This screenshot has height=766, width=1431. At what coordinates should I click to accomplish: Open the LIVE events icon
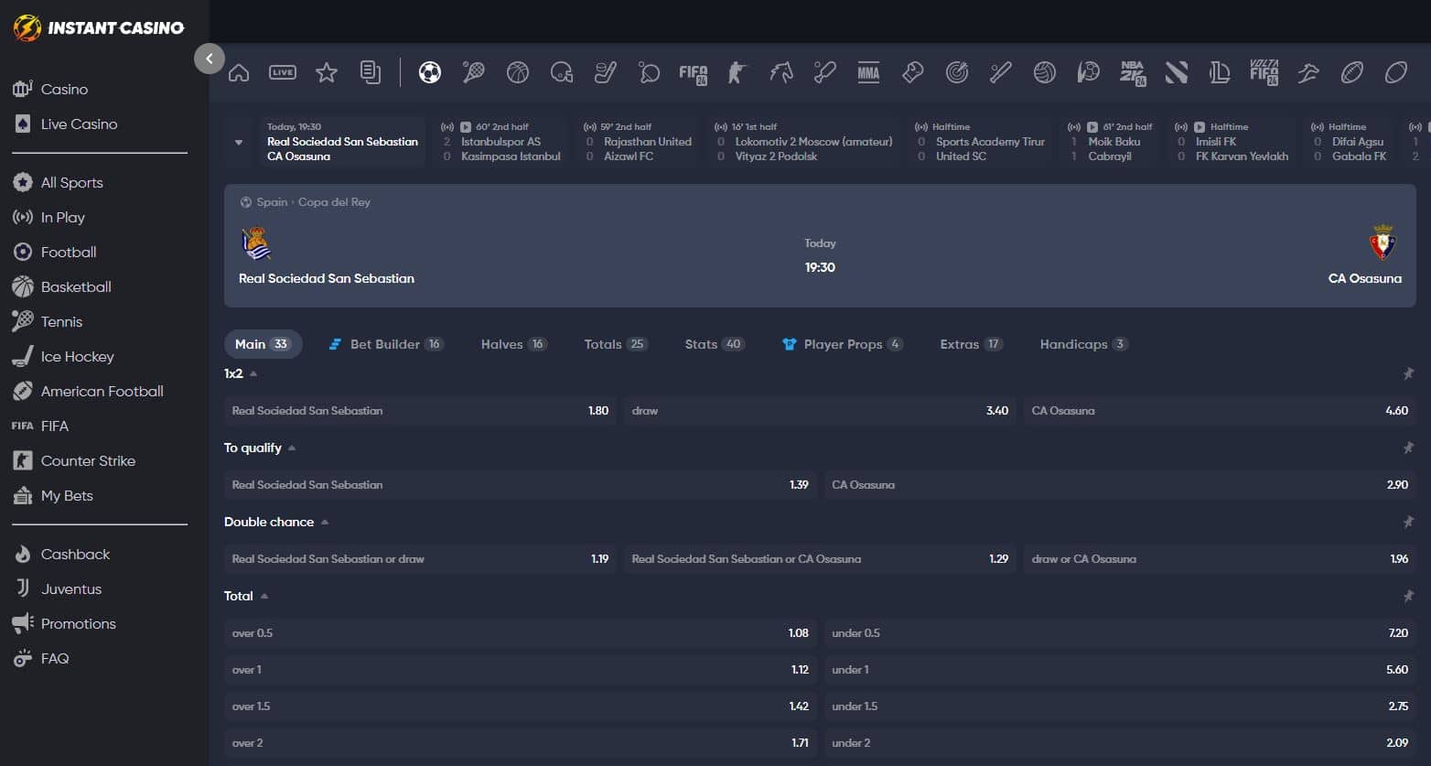coord(283,72)
